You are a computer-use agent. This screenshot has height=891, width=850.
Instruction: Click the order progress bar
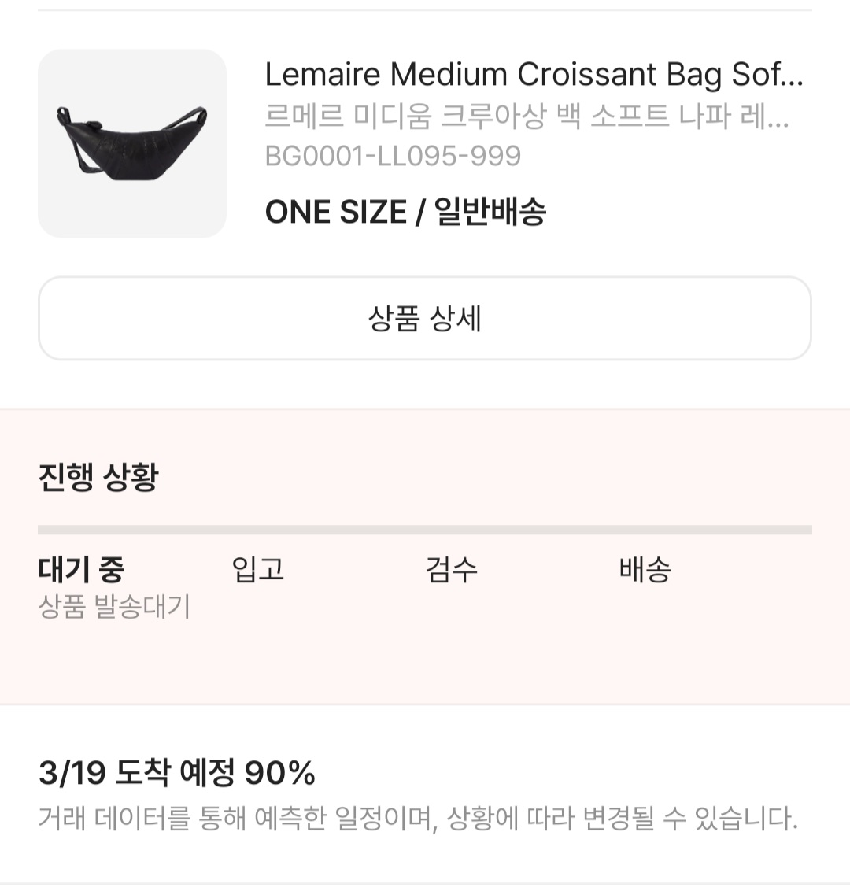pos(425,530)
